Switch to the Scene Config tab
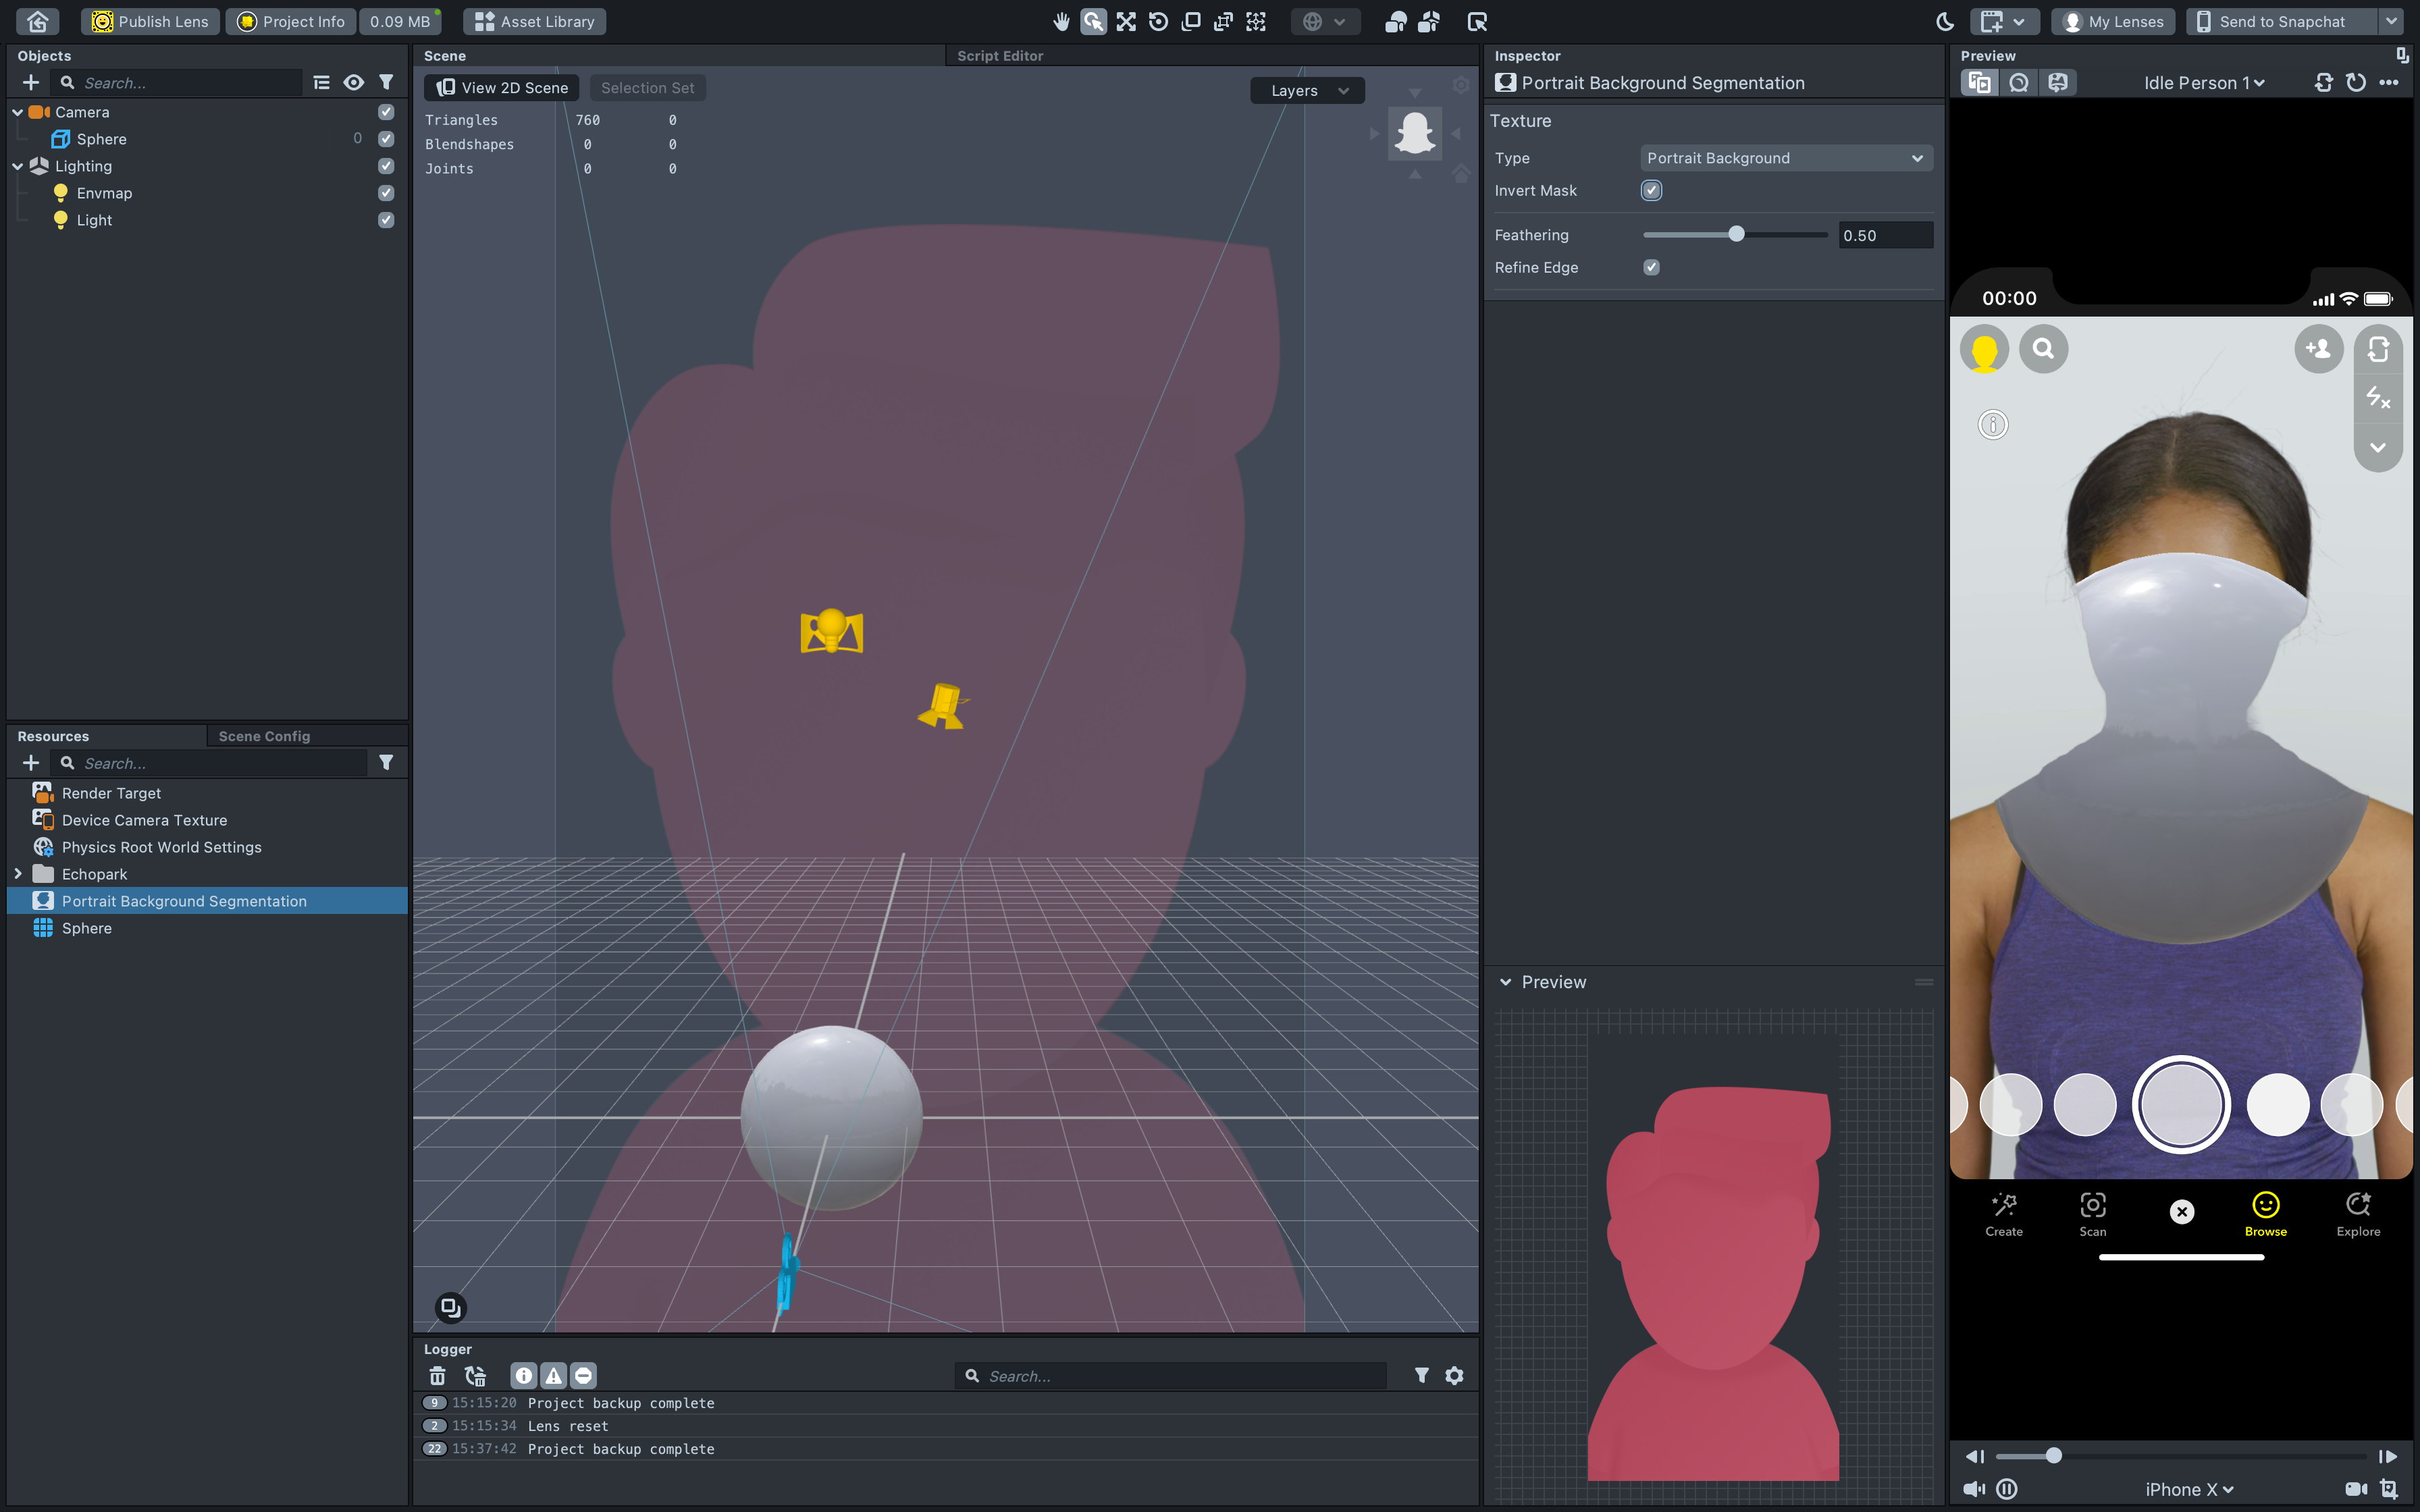 264,736
